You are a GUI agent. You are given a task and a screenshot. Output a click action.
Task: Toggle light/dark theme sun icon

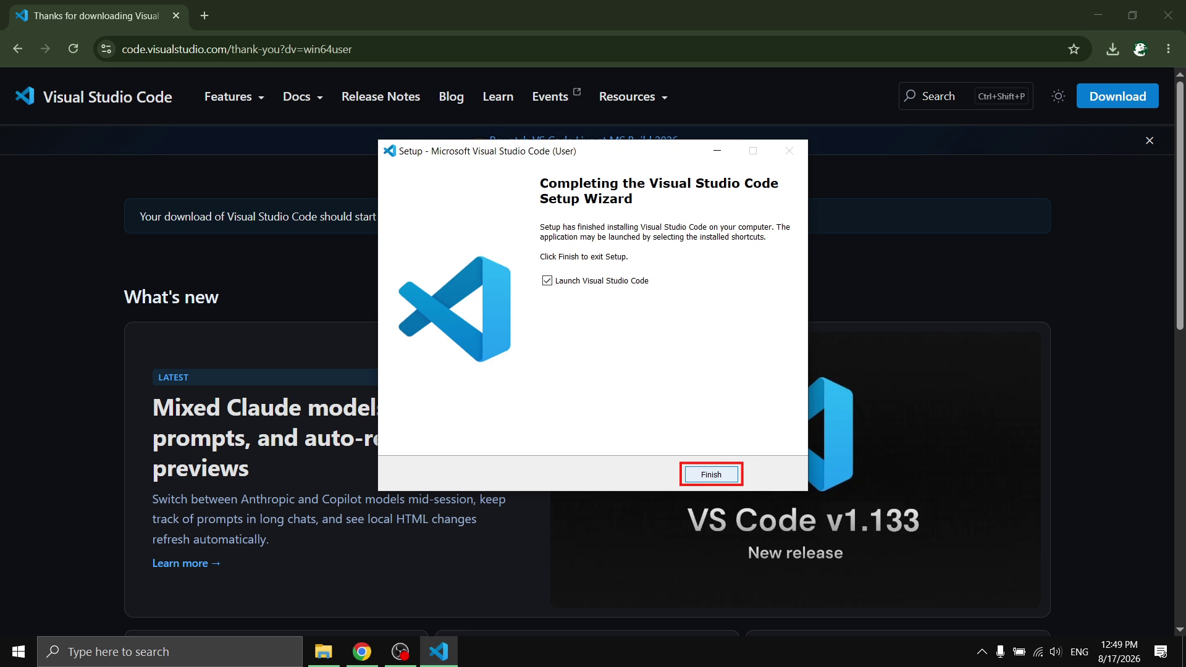pos(1058,96)
